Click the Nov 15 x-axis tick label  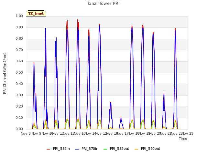tap(101, 133)
